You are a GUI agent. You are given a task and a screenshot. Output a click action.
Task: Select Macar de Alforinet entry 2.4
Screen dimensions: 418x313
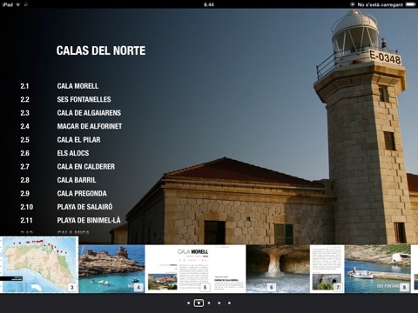click(90, 126)
